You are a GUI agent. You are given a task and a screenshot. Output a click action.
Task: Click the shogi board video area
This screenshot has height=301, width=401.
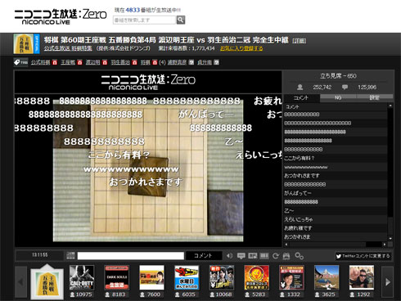click(148, 170)
